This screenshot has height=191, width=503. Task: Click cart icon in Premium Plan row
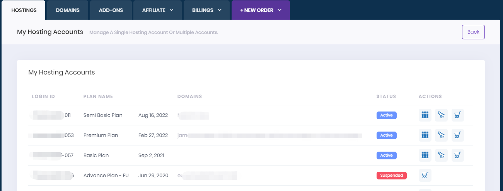click(457, 135)
